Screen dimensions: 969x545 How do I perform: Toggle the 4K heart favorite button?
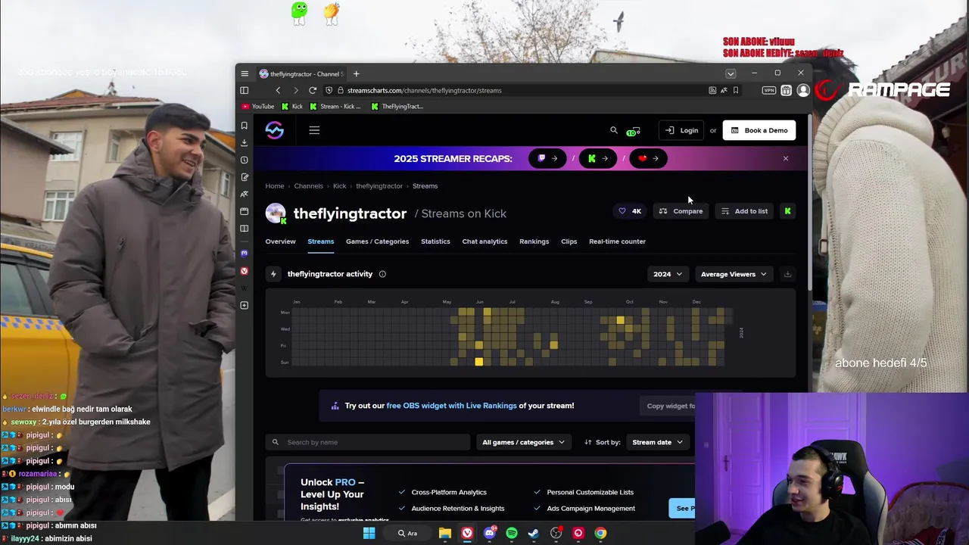pos(630,211)
